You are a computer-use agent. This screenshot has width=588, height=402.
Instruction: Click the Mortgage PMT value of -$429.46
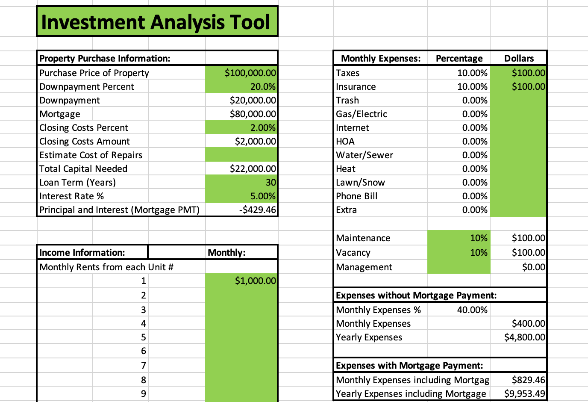[241, 210]
